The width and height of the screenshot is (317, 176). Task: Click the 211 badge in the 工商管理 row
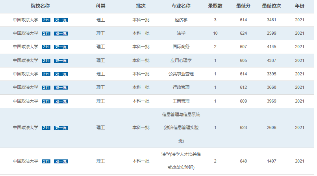coord(46,101)
